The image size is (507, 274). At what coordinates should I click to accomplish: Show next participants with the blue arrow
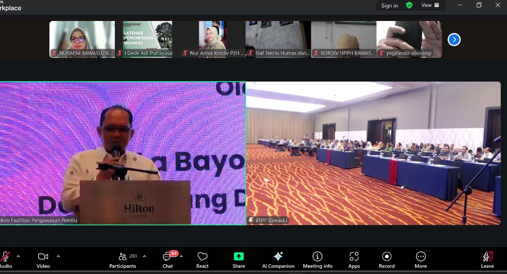(x=454, y=40)
